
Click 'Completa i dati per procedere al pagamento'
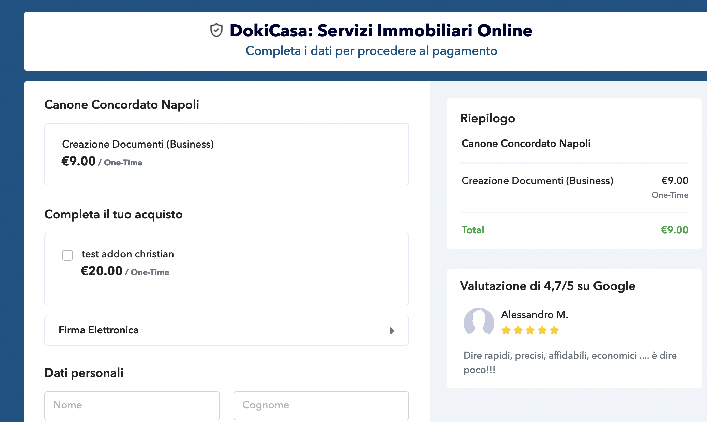coord(371,51)
